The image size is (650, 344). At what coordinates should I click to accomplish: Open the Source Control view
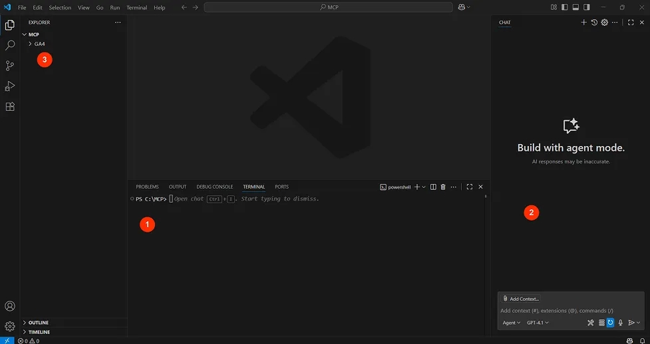pyautogui.click(x=10, y=65)
